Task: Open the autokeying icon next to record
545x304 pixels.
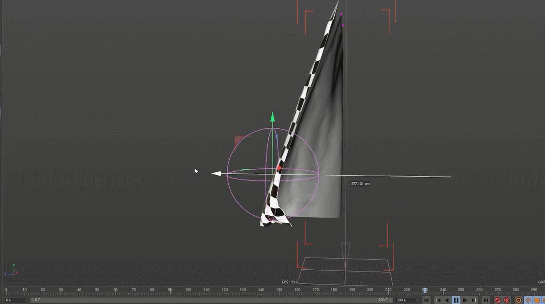Action: [507, 300]
